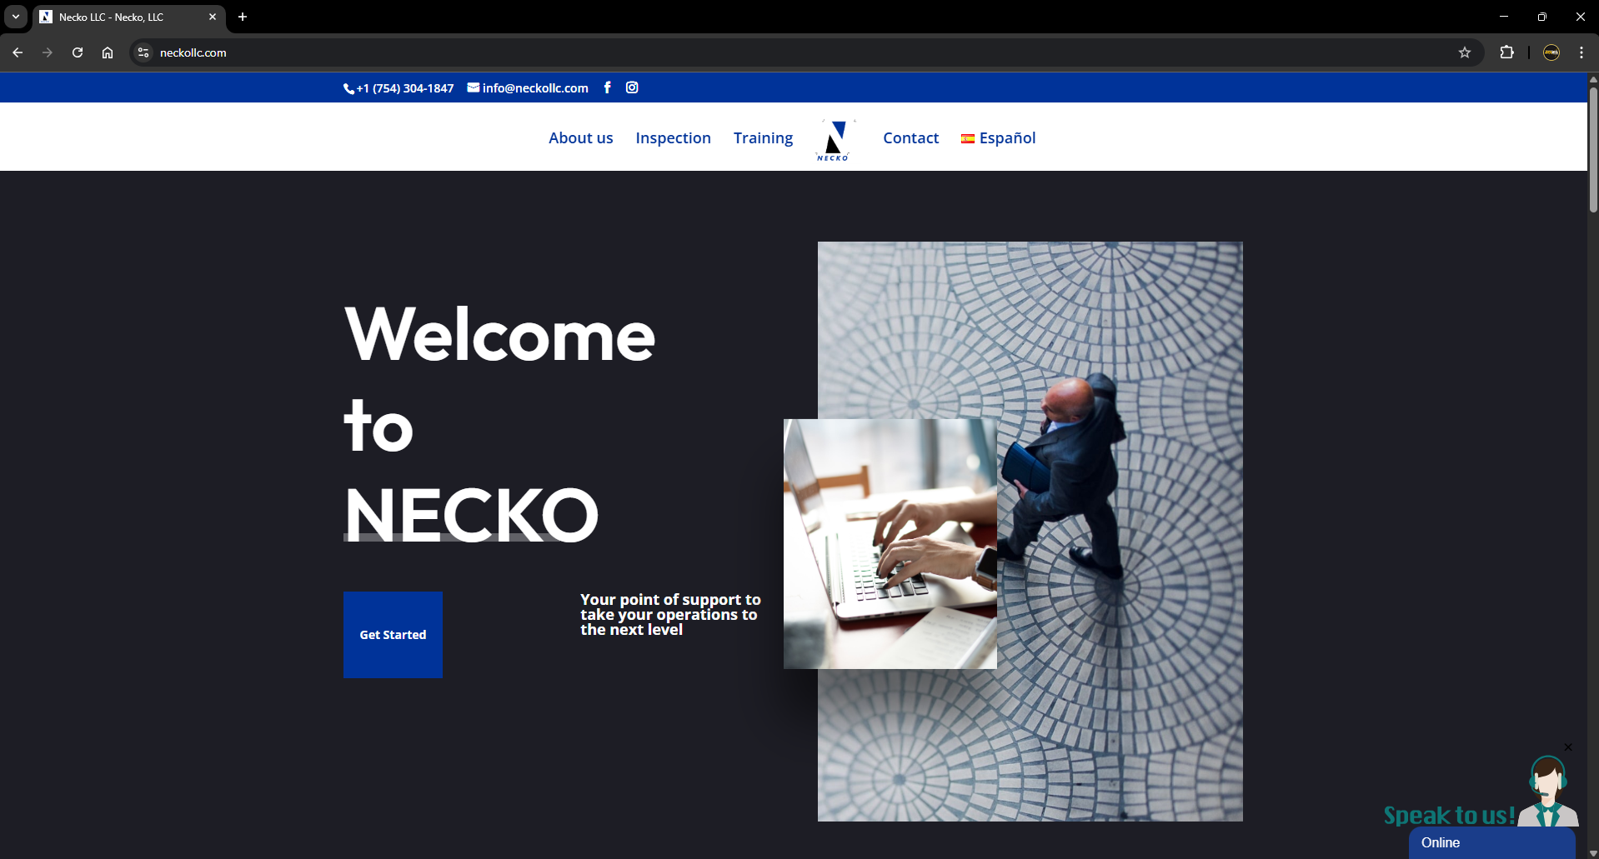The height and width of the screenshot is (859, 1599).
Task: Open the Instagram icon link
Action: click(632, 87)
